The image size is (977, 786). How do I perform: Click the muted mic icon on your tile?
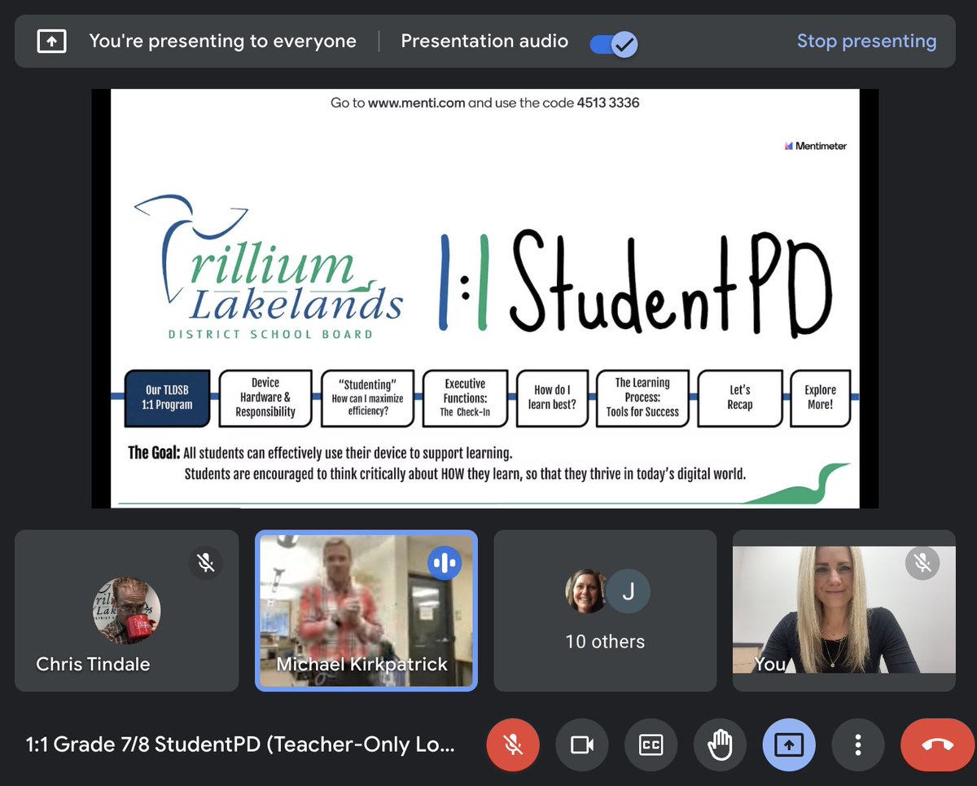click(922, 562)
